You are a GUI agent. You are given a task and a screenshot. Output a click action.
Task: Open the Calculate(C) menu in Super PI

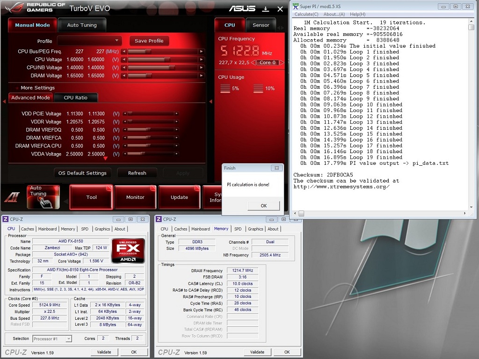pos(306,14)
